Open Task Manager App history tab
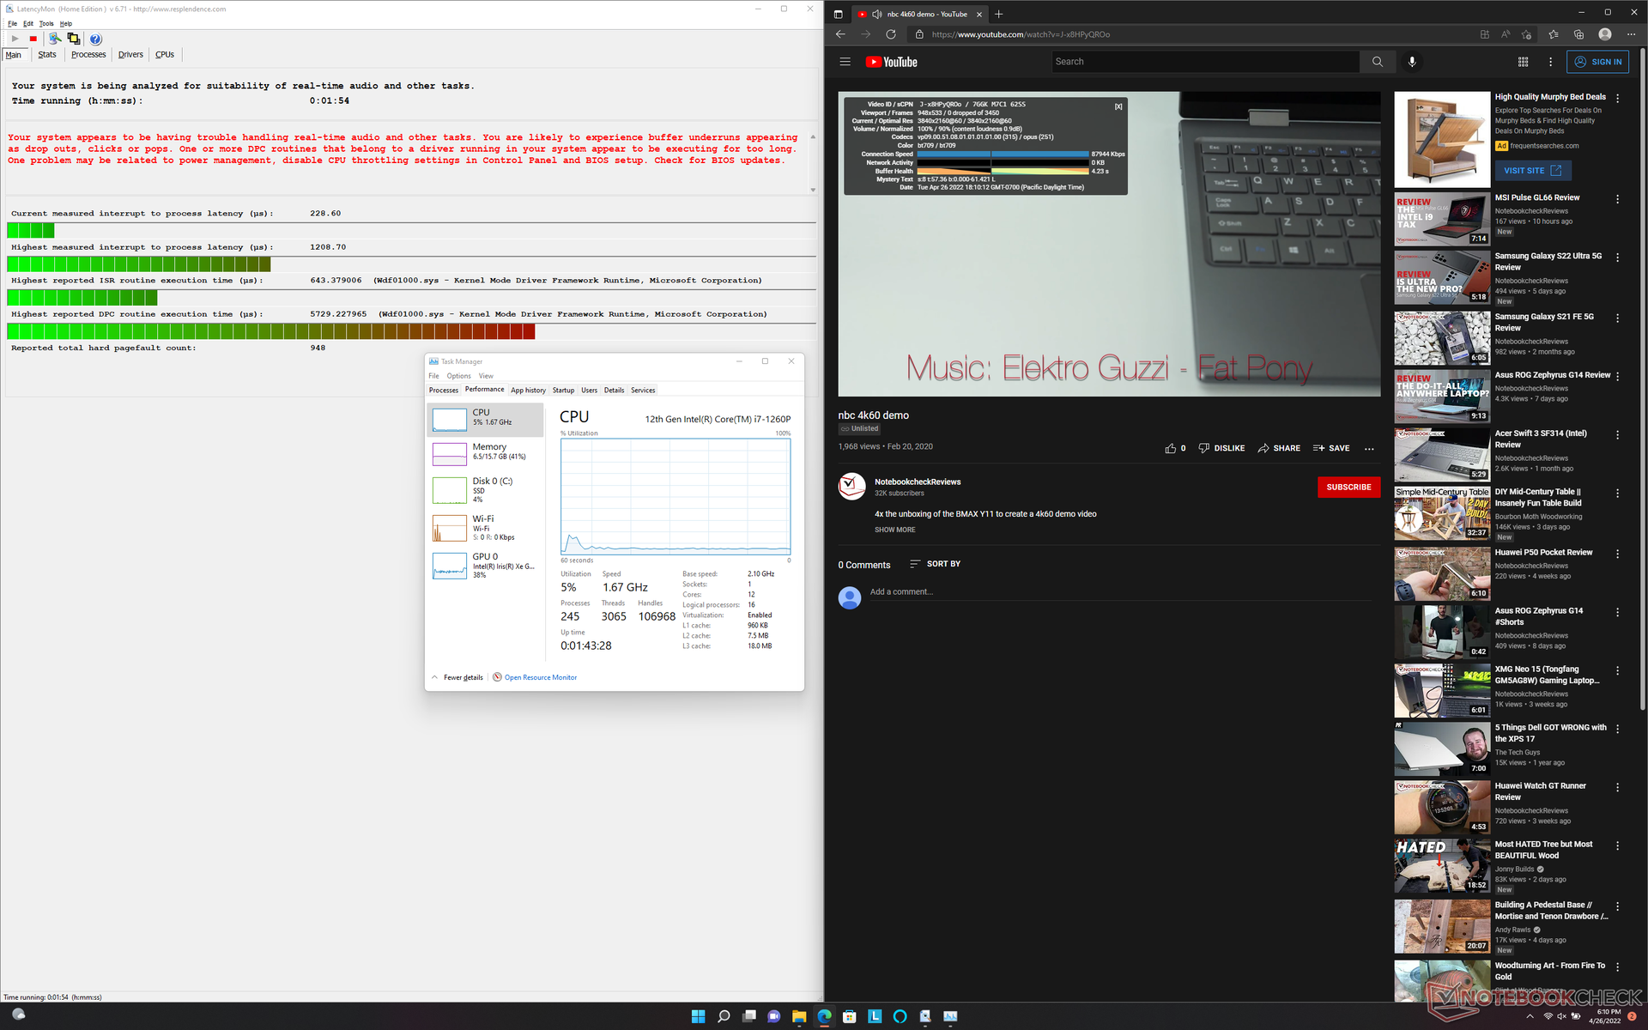 (x=528, y=390)
